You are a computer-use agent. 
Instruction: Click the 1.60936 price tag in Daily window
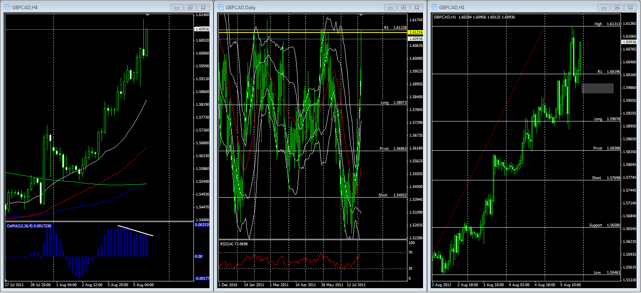415,38
